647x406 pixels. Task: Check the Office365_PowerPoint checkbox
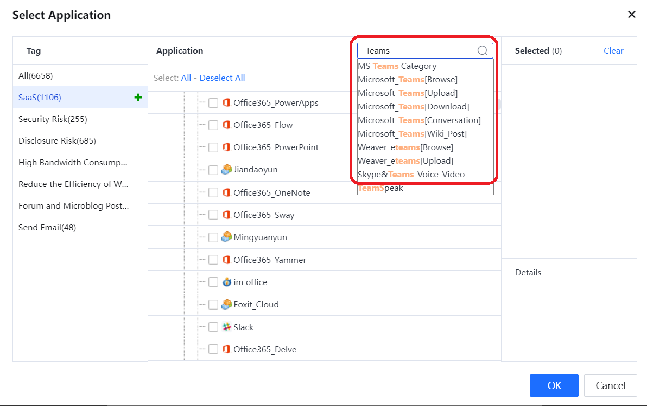(213, 147)
